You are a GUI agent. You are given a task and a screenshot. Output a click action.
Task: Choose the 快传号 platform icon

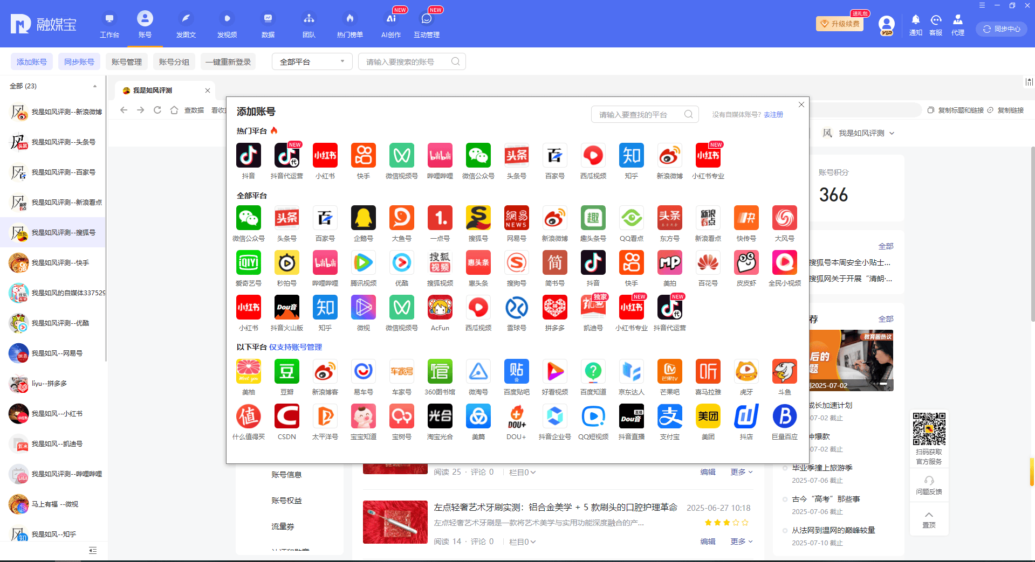746,218
